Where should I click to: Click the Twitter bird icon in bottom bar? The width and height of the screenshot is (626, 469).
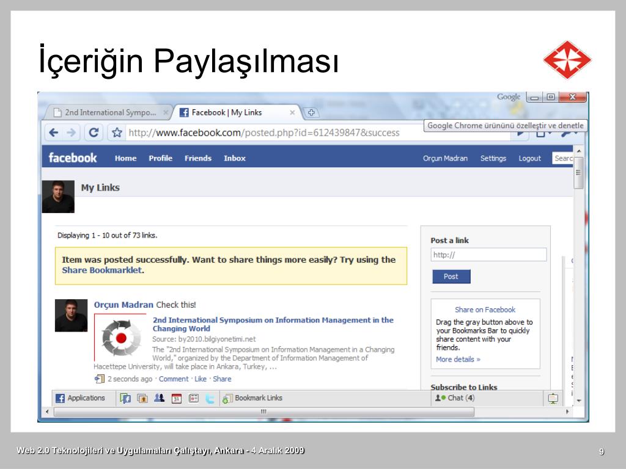point(210,398)
